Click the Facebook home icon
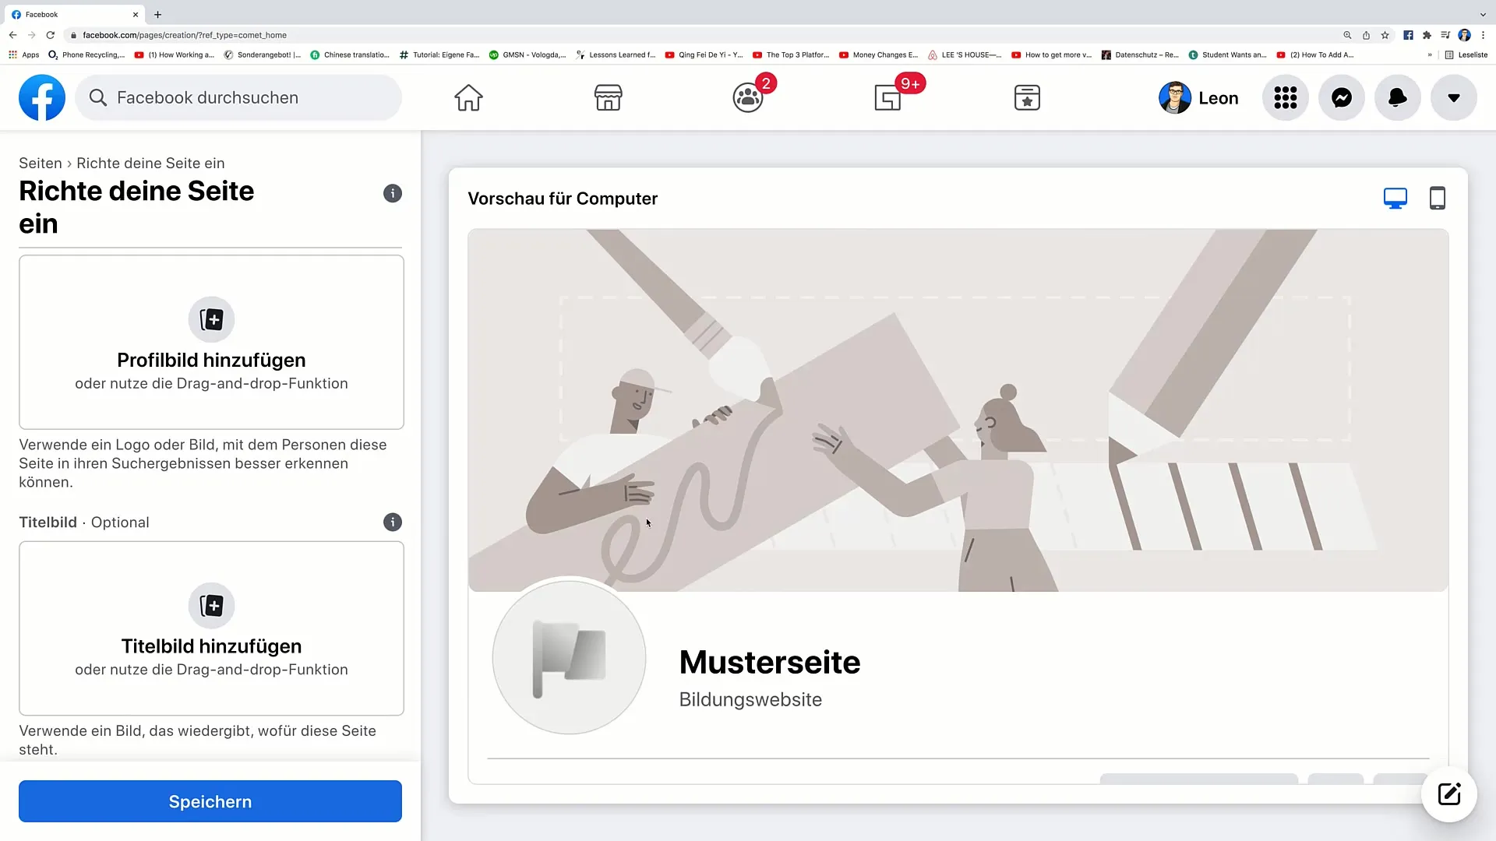1496x841 pixels. pyautogui.click(x=468, y=97)
